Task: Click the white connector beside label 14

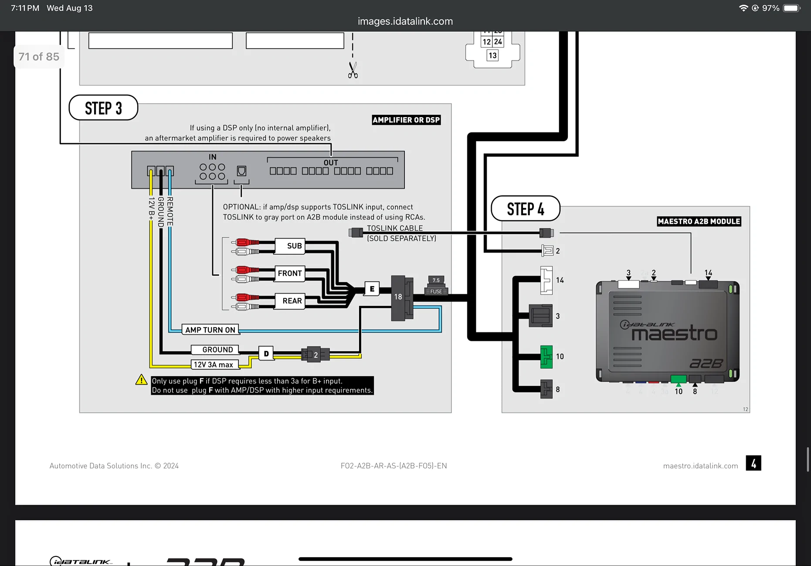Action: (546, 280)
